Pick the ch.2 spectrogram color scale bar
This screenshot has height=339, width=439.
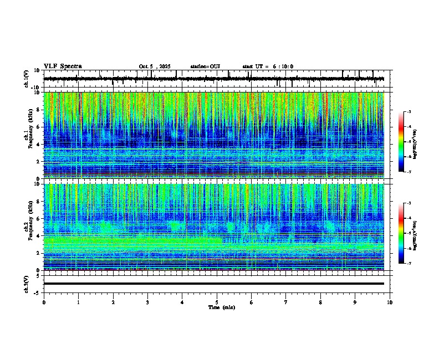(x=401, y=233)
